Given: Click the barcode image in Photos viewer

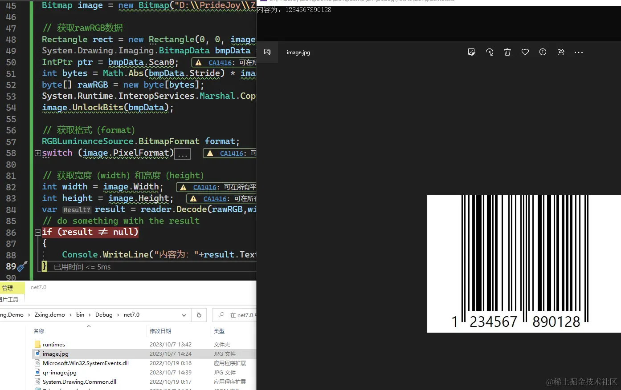Looking at the screenshot, I should pyautogui.click(x=524, y=264).
